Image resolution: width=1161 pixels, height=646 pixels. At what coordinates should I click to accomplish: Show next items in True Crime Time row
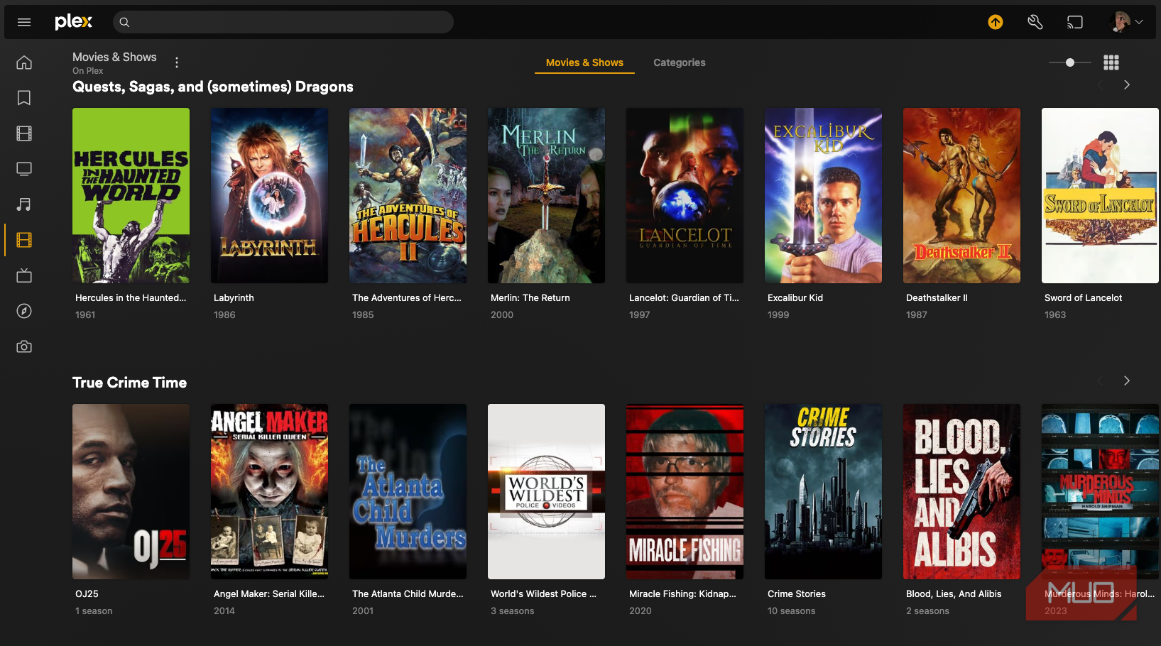[1127, 381]
